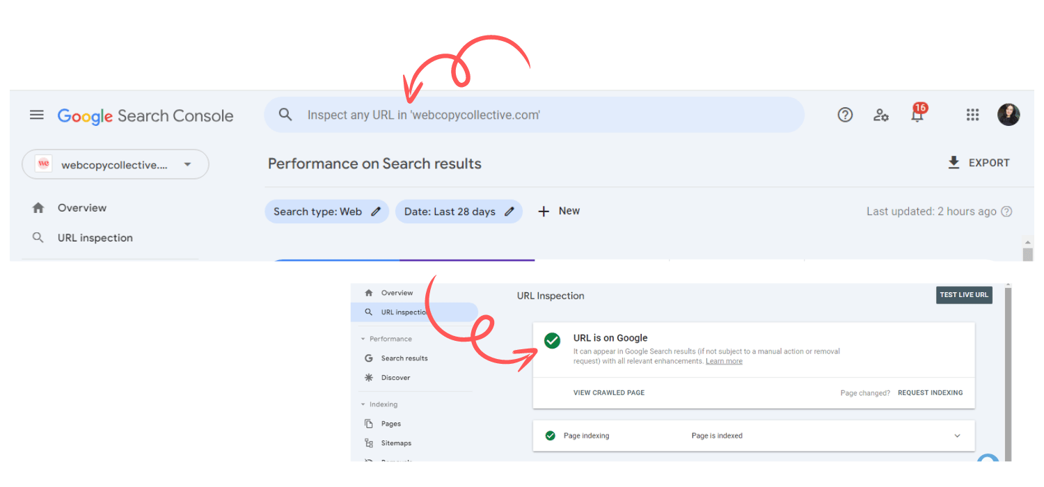Collapse the Performance section in the sidebar
Viewport: 1044px width, 487px height.
coord(363,339)
